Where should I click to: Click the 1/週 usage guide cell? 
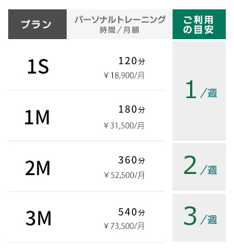(x=199, y=91)
